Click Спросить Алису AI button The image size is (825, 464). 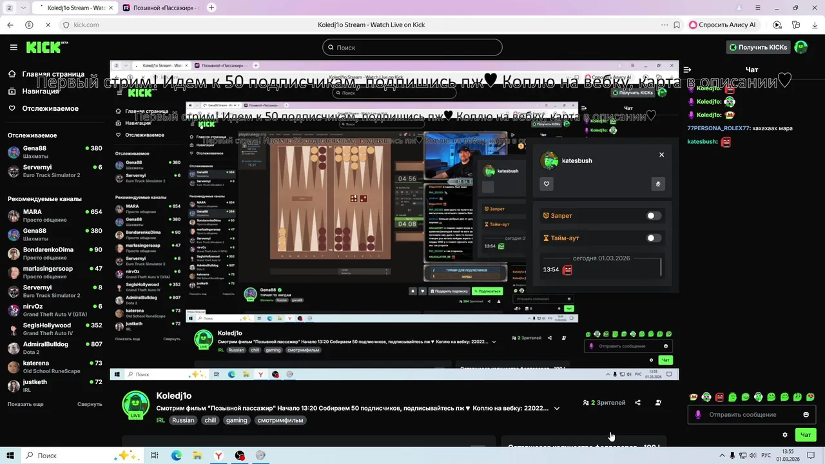(x=725, y=24)
